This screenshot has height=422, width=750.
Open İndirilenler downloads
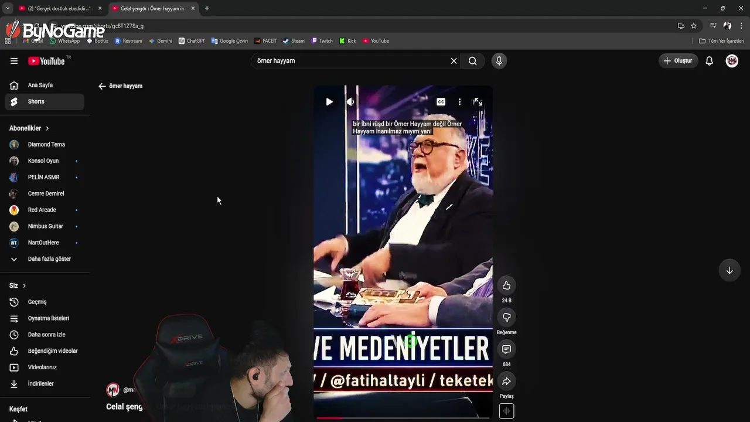pos(44,384)
